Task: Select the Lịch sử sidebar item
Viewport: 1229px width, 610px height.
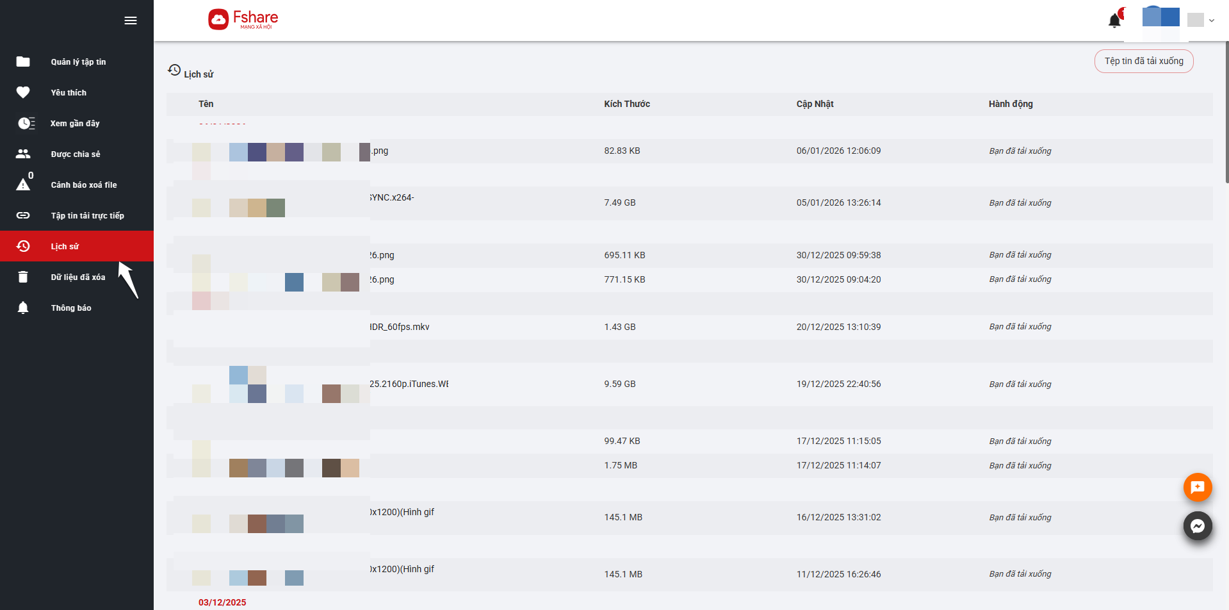Action: pyautogui.click(x=65, y=247)
